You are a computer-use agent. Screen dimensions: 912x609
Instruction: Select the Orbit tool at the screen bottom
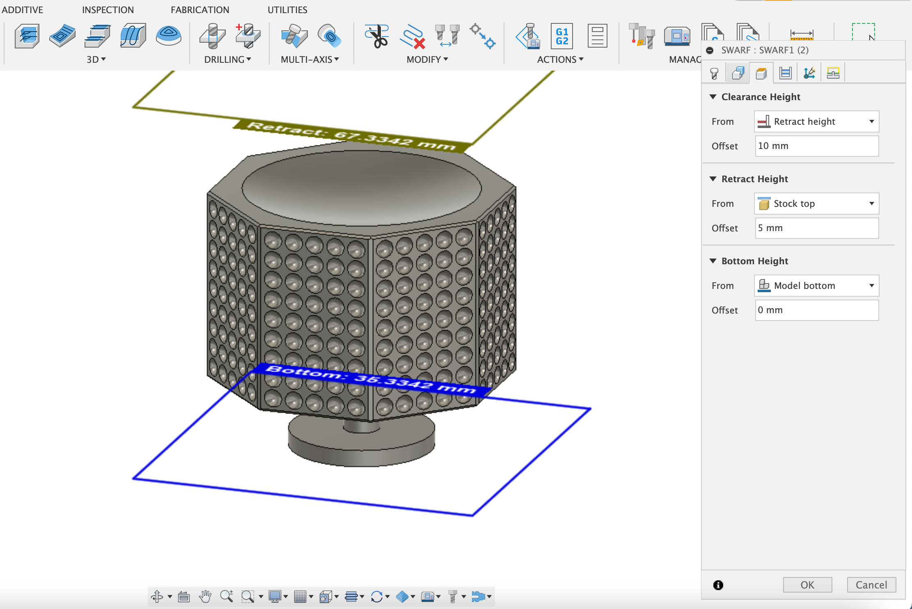157,596
